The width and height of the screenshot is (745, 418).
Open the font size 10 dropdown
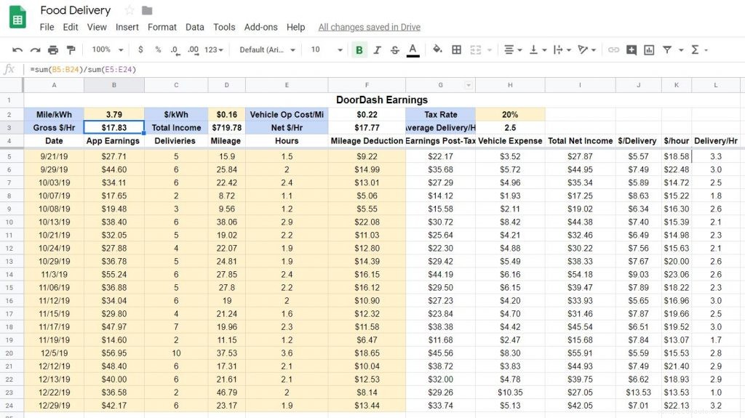327,49
